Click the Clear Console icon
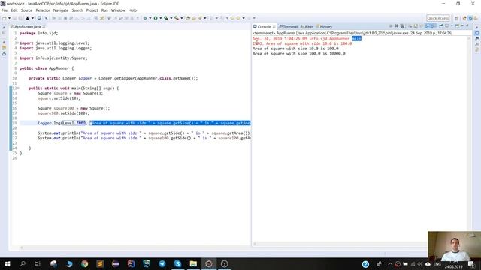Viewport: 481px width, 270px height. pos(410,25)
